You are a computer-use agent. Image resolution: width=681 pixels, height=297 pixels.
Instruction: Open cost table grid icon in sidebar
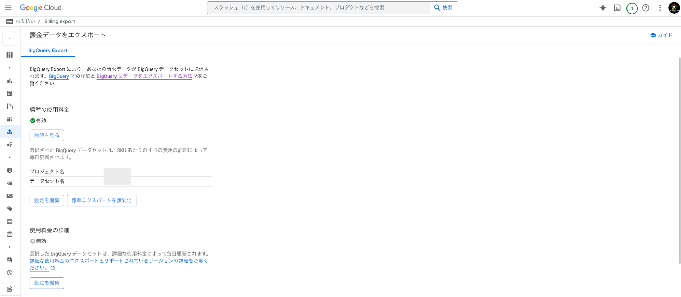pos(10,93)
